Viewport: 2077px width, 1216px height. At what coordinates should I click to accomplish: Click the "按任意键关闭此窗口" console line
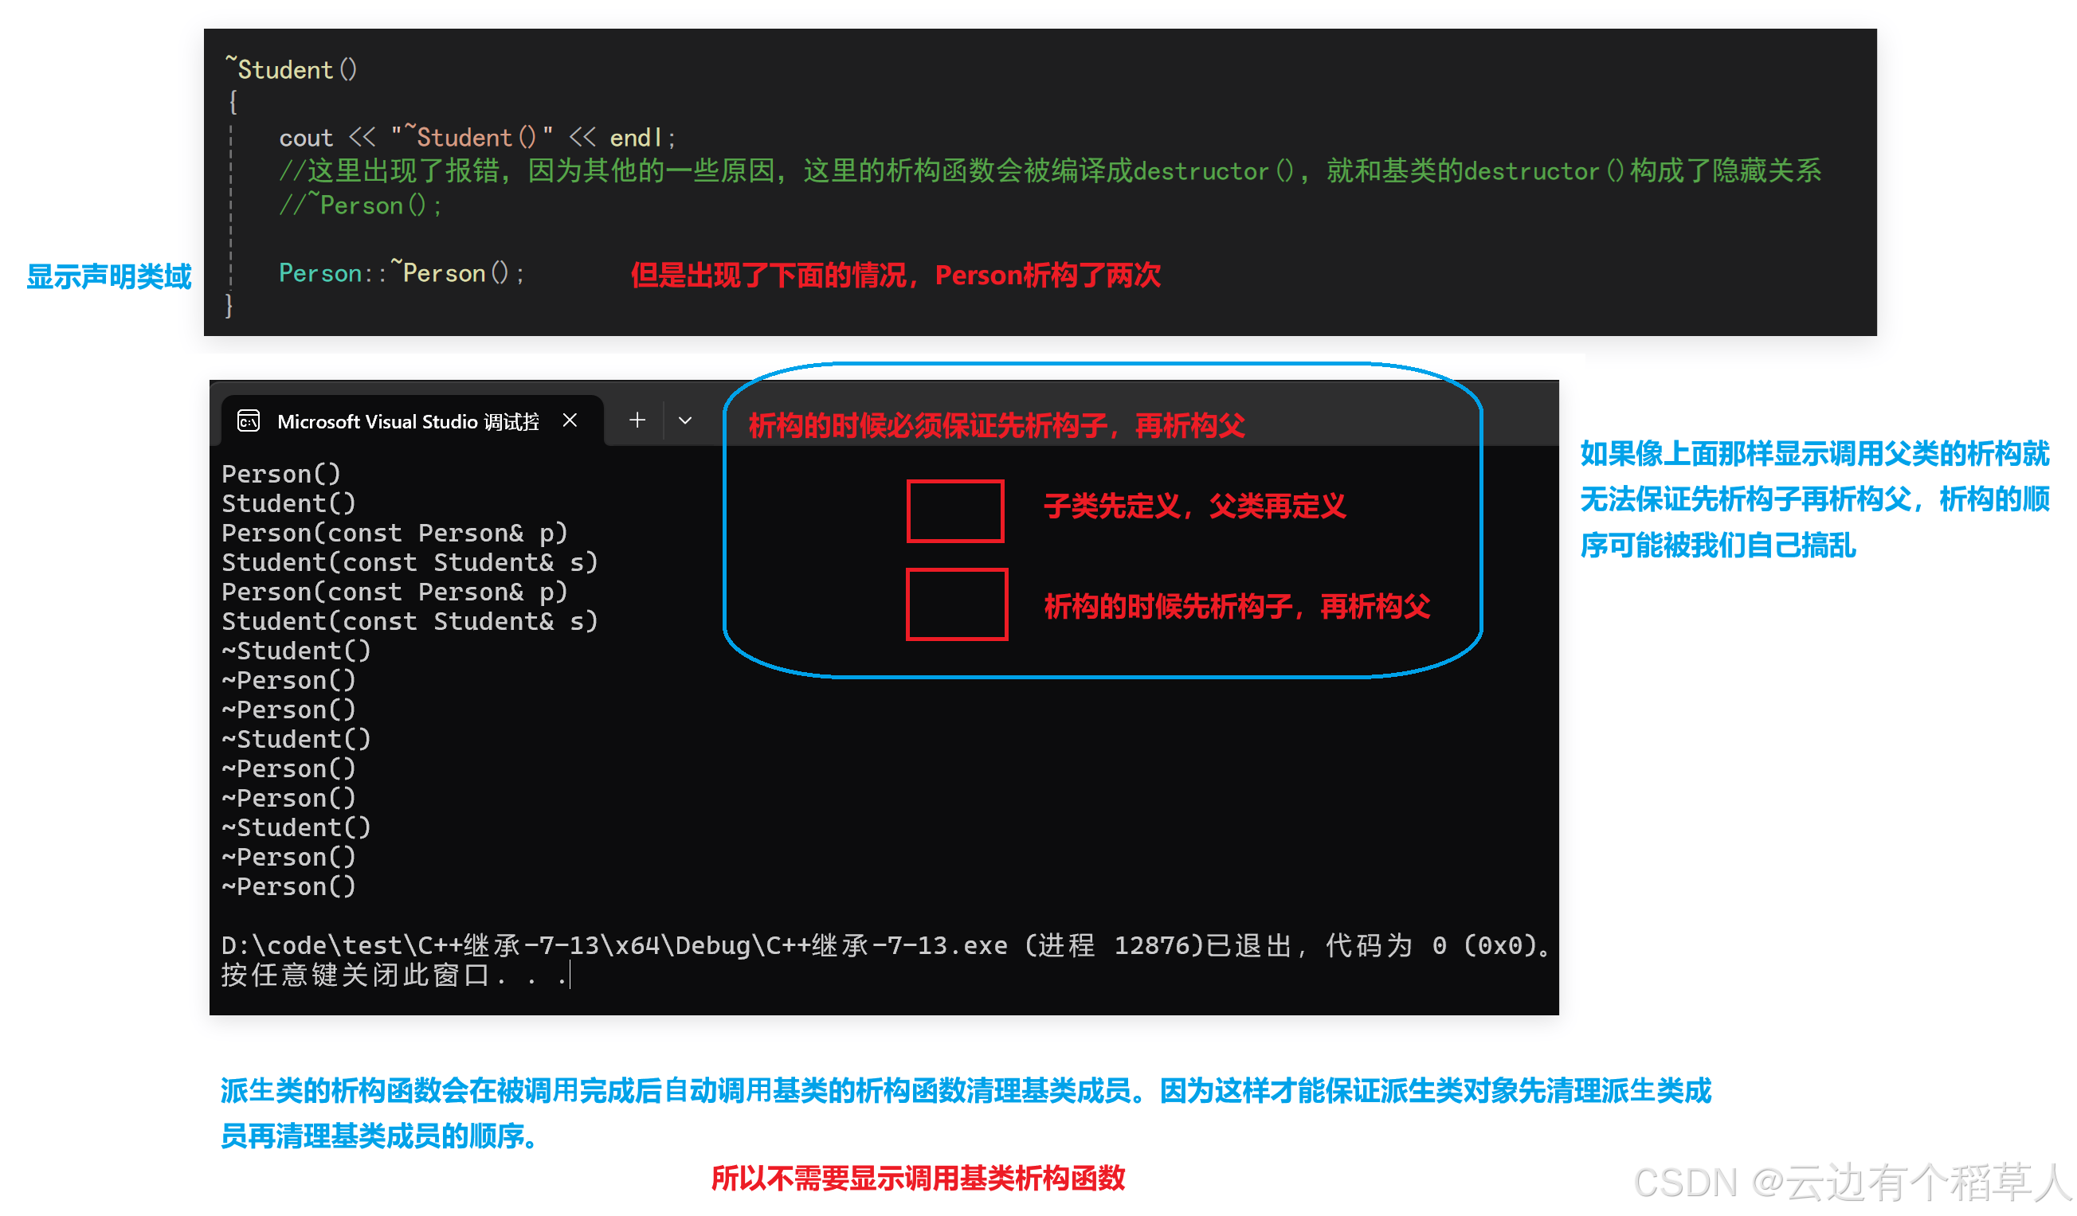coord(396,975)
